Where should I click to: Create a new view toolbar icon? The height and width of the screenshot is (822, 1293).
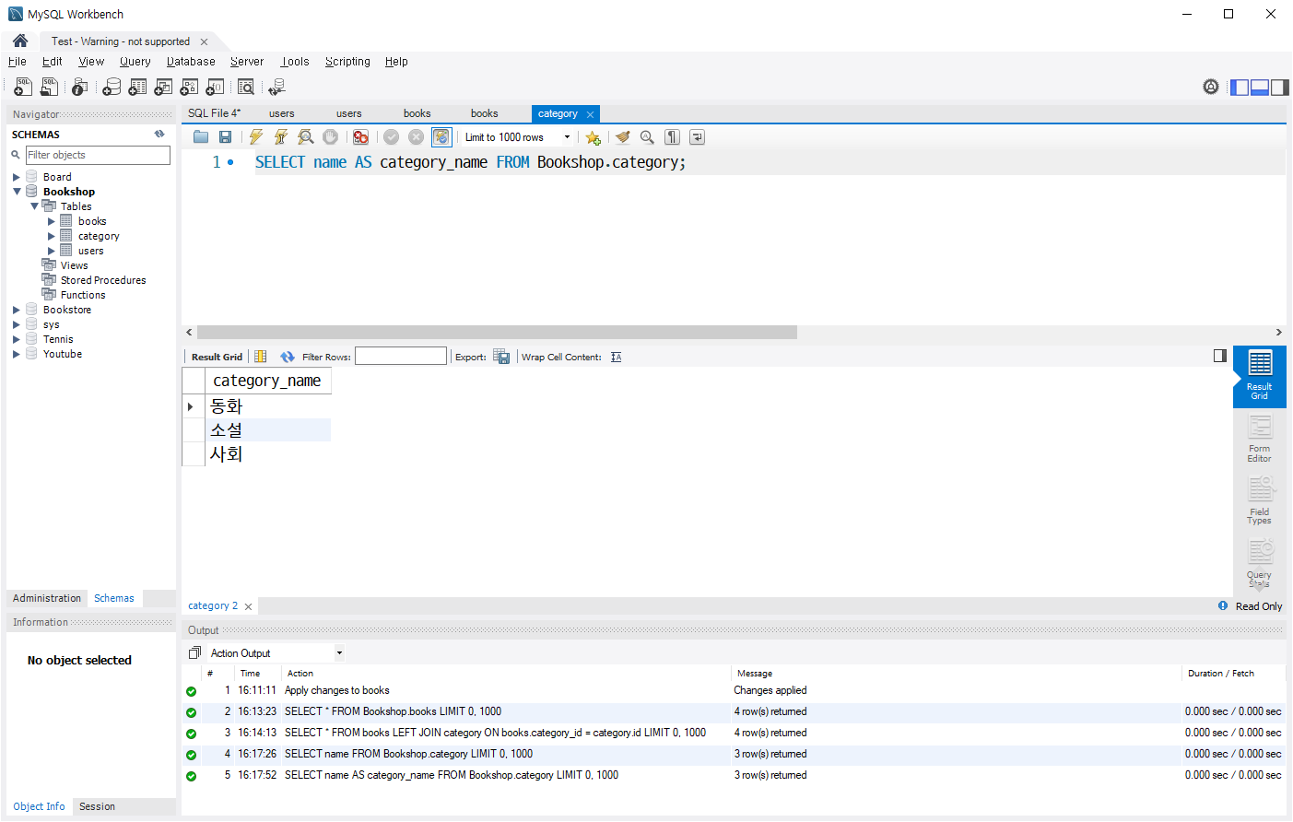[163, 87]
